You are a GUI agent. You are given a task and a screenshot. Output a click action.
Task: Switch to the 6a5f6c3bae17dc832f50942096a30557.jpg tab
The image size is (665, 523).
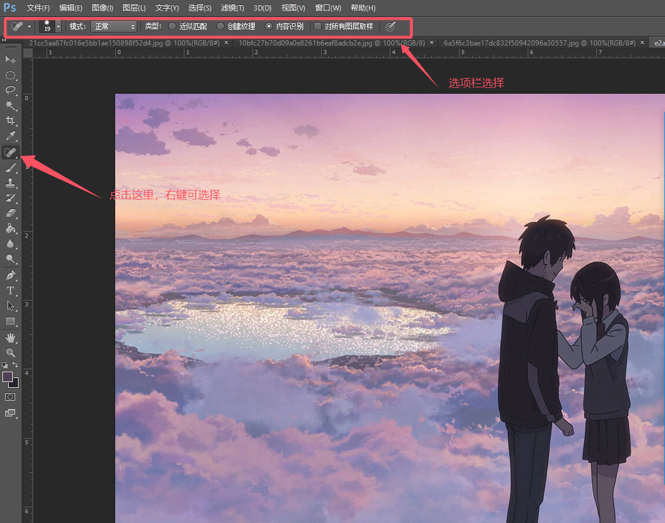539,43
